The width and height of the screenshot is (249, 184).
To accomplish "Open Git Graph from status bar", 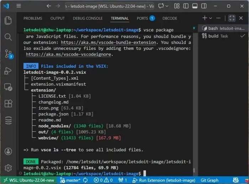I will click(210, 180).
